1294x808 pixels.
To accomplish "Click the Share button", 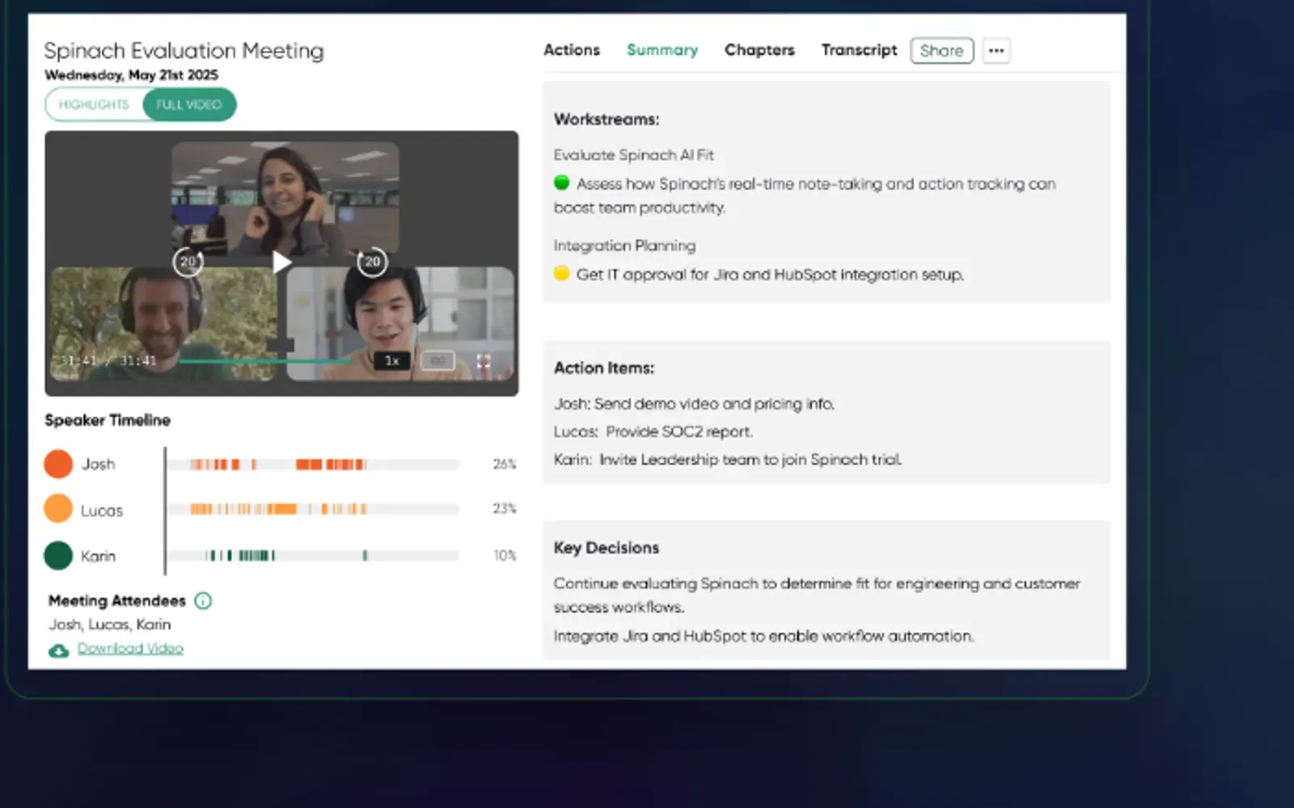I will (x=941, y=50).
